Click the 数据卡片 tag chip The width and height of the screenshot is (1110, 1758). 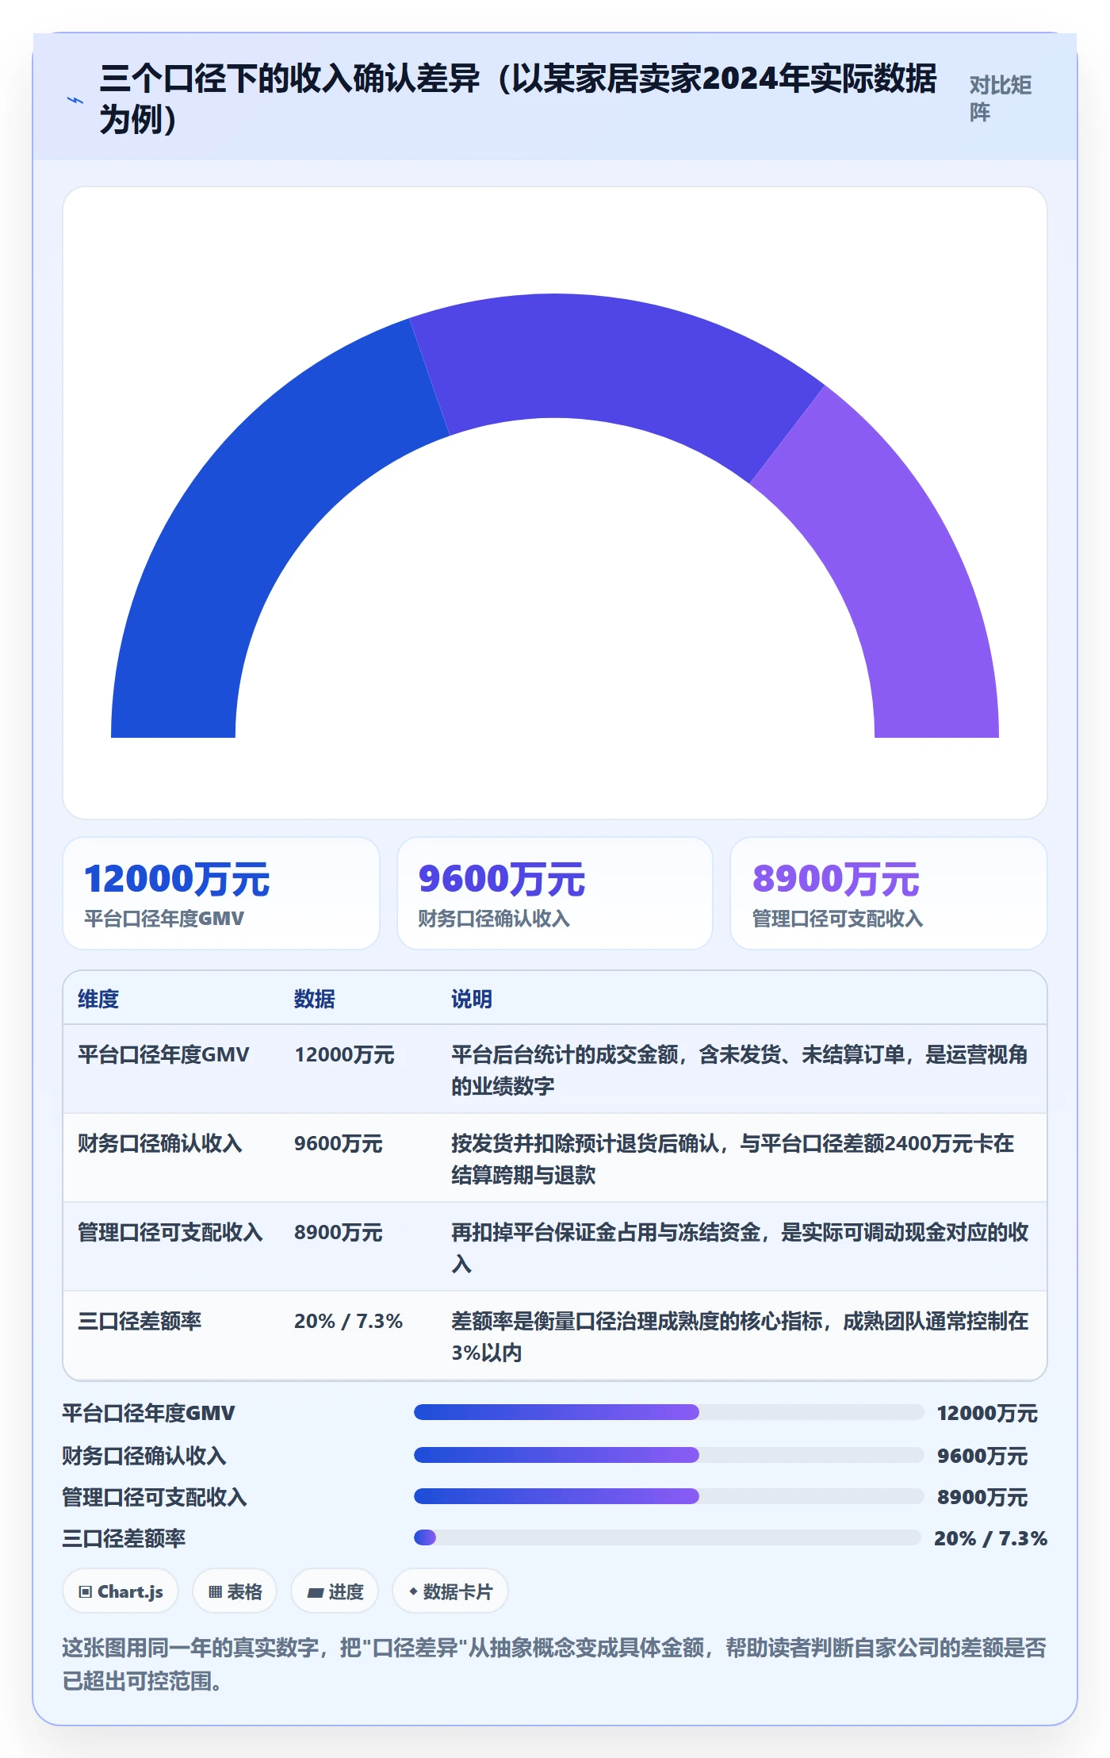[x=450, y=1591]
